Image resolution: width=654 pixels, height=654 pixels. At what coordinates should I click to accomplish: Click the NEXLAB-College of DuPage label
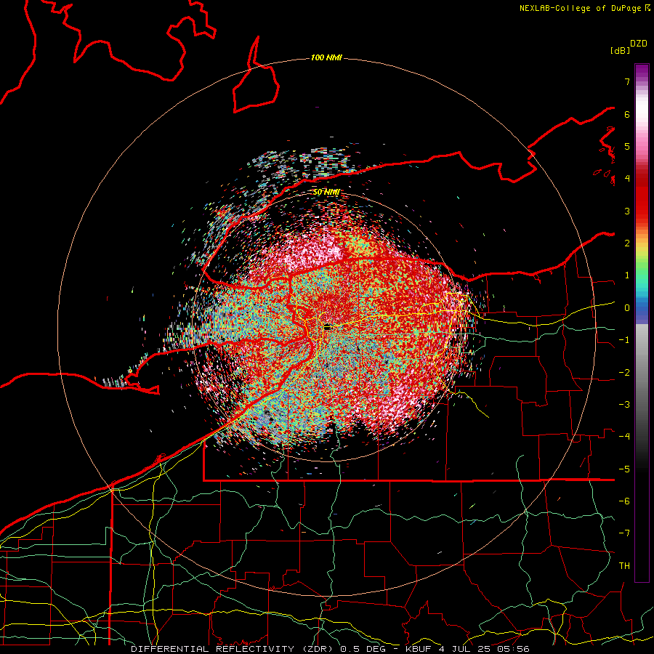[581, 8]
